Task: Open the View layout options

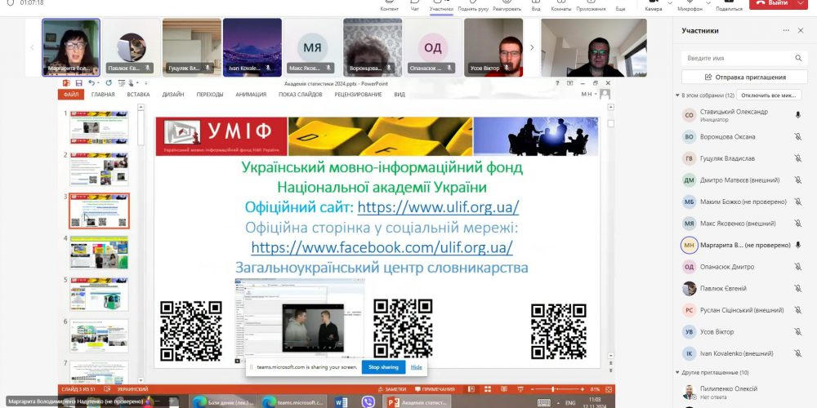Action: (x=536, y=5)
